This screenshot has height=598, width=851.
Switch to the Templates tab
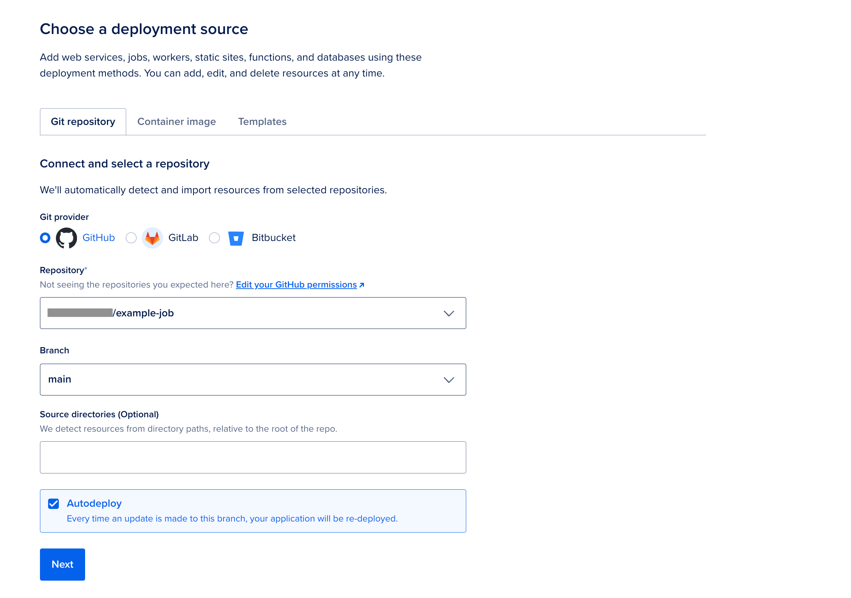click(262, 122)
